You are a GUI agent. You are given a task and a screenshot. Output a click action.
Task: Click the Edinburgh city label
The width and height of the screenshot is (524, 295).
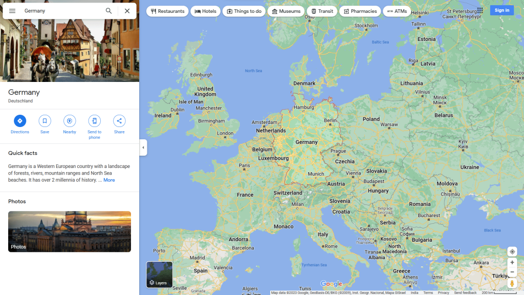201,75
